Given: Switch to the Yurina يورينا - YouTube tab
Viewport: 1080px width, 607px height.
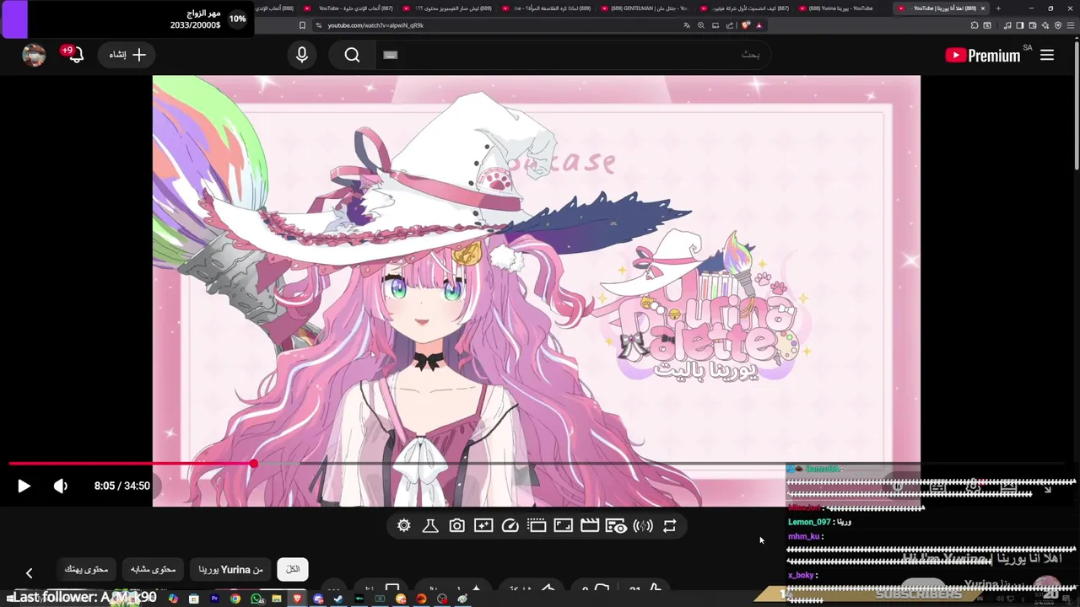Looking at the screenshot, I should coord(840,8).
